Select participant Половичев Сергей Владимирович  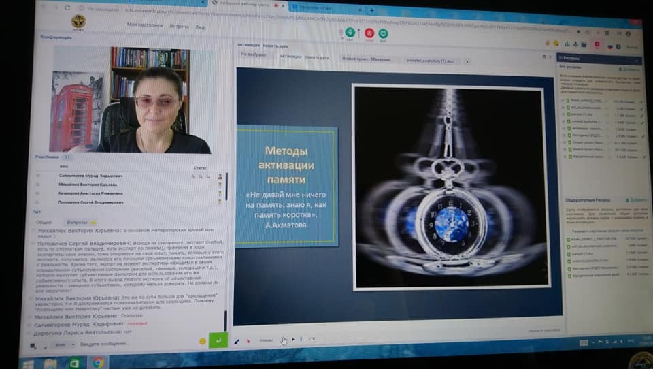90,202
